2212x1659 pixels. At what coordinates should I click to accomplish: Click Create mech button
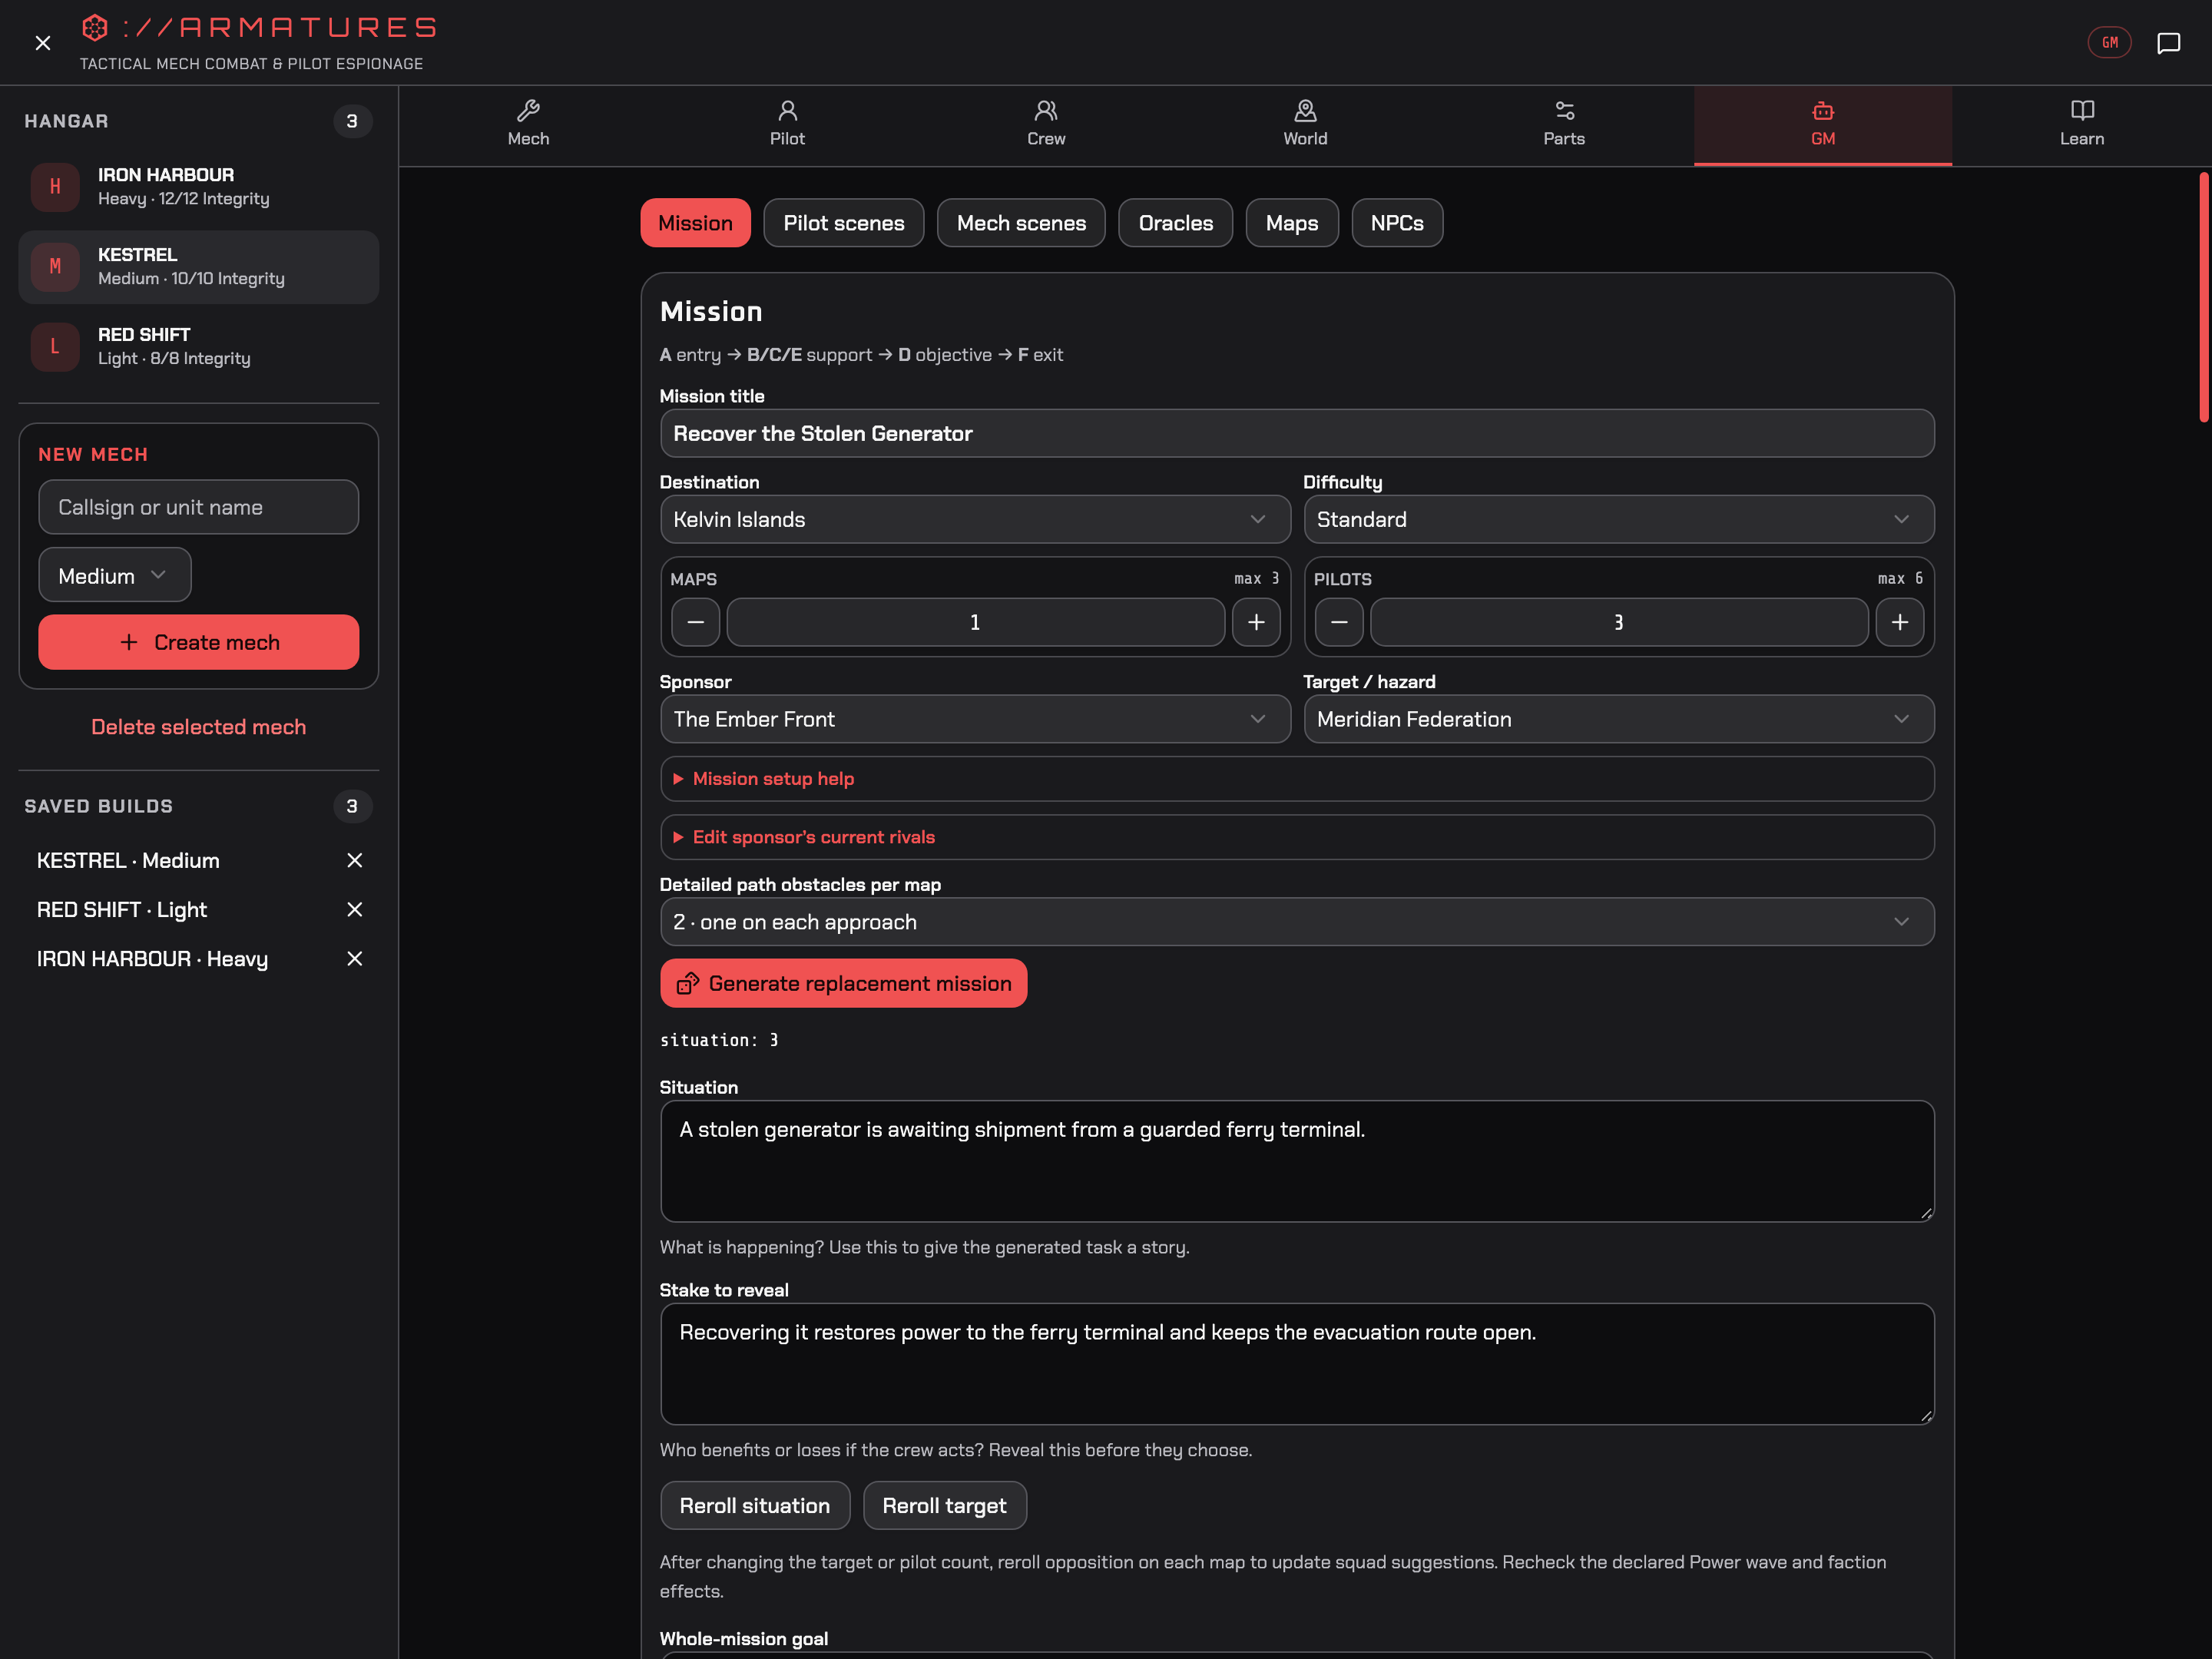click(199, 642)
